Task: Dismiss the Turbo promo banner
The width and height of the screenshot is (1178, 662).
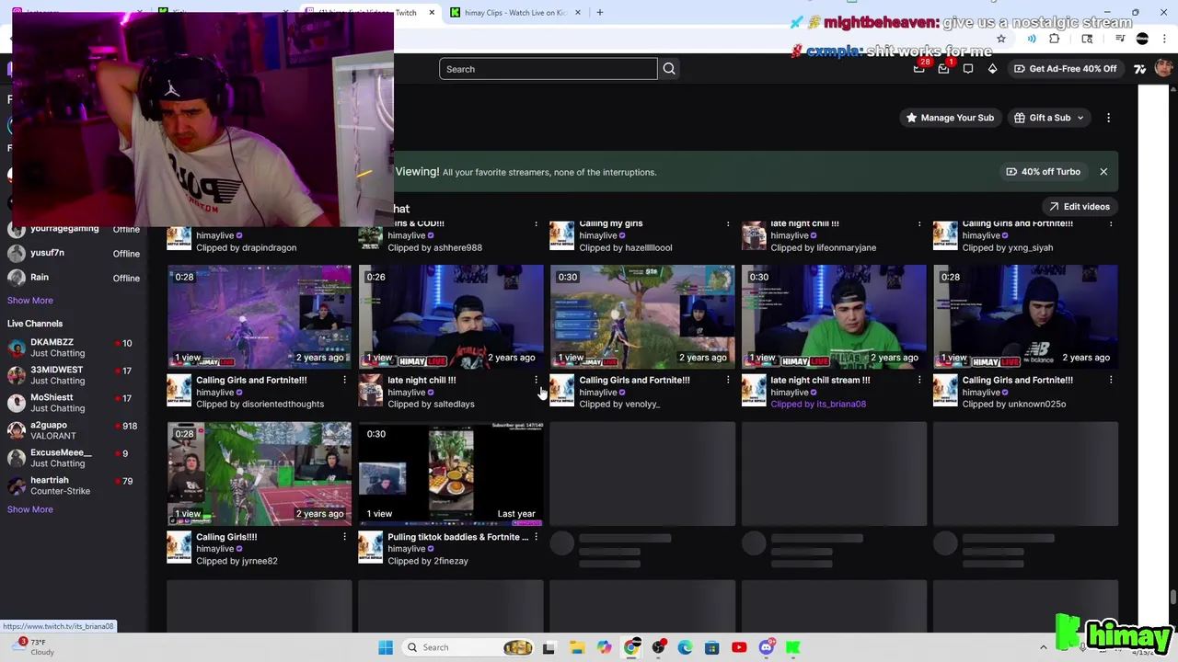Action: (x=1103, y=172)
